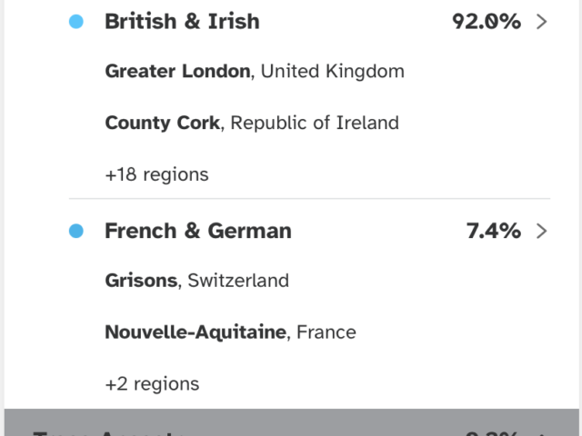Image resolution: width=582 pixels, height=436 pixels.
Task: Select the 92.0% percentage value
Action: point(487,22)
